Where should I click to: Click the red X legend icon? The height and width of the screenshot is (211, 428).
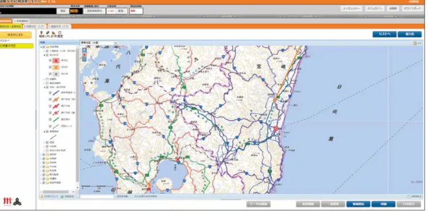click(x=56, y=60)
